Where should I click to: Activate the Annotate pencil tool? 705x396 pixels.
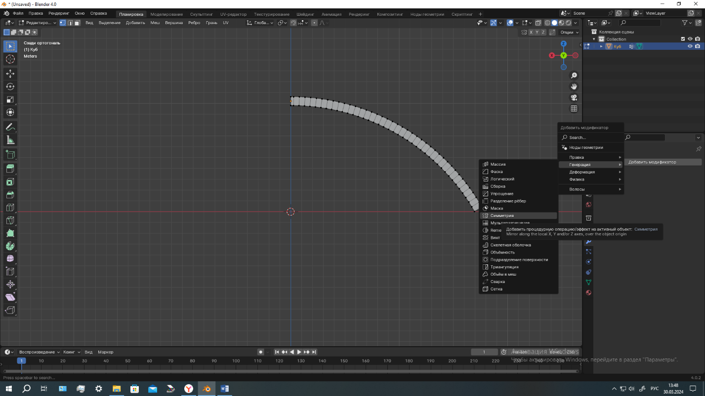[x=10, y=127]
